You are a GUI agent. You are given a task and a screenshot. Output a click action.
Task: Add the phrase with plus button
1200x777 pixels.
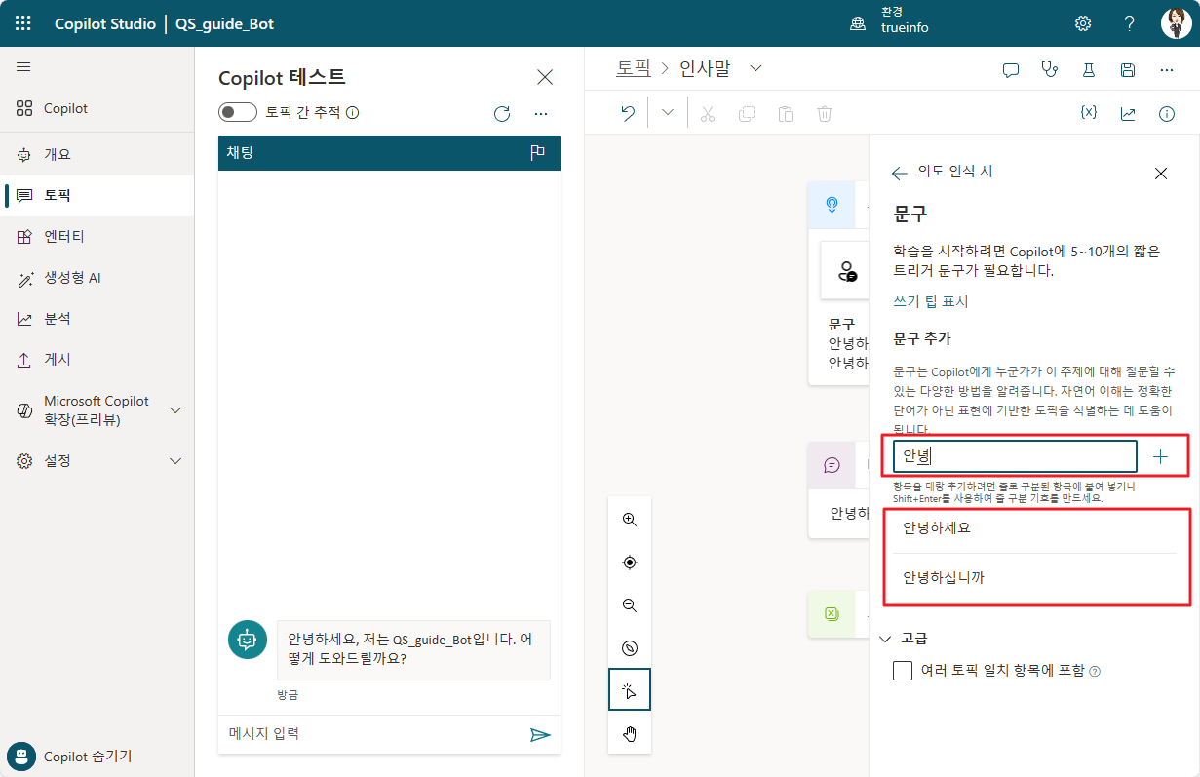click(x=1160, y=456)
